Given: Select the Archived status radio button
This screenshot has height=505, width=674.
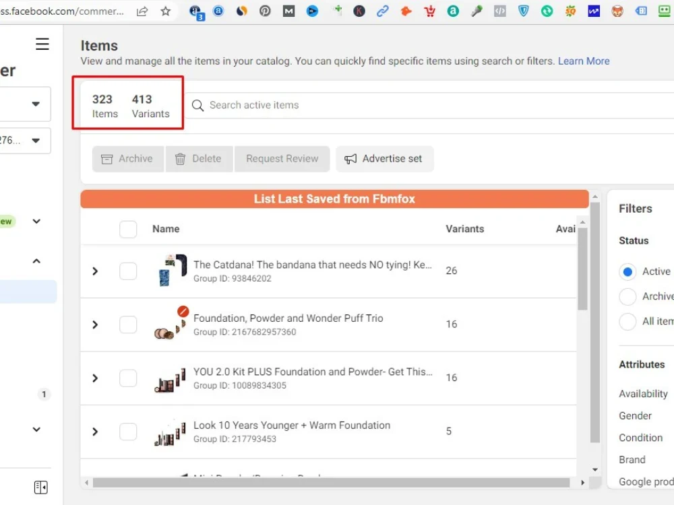Looking at the screenshot, I should click(x=627, y=296).
